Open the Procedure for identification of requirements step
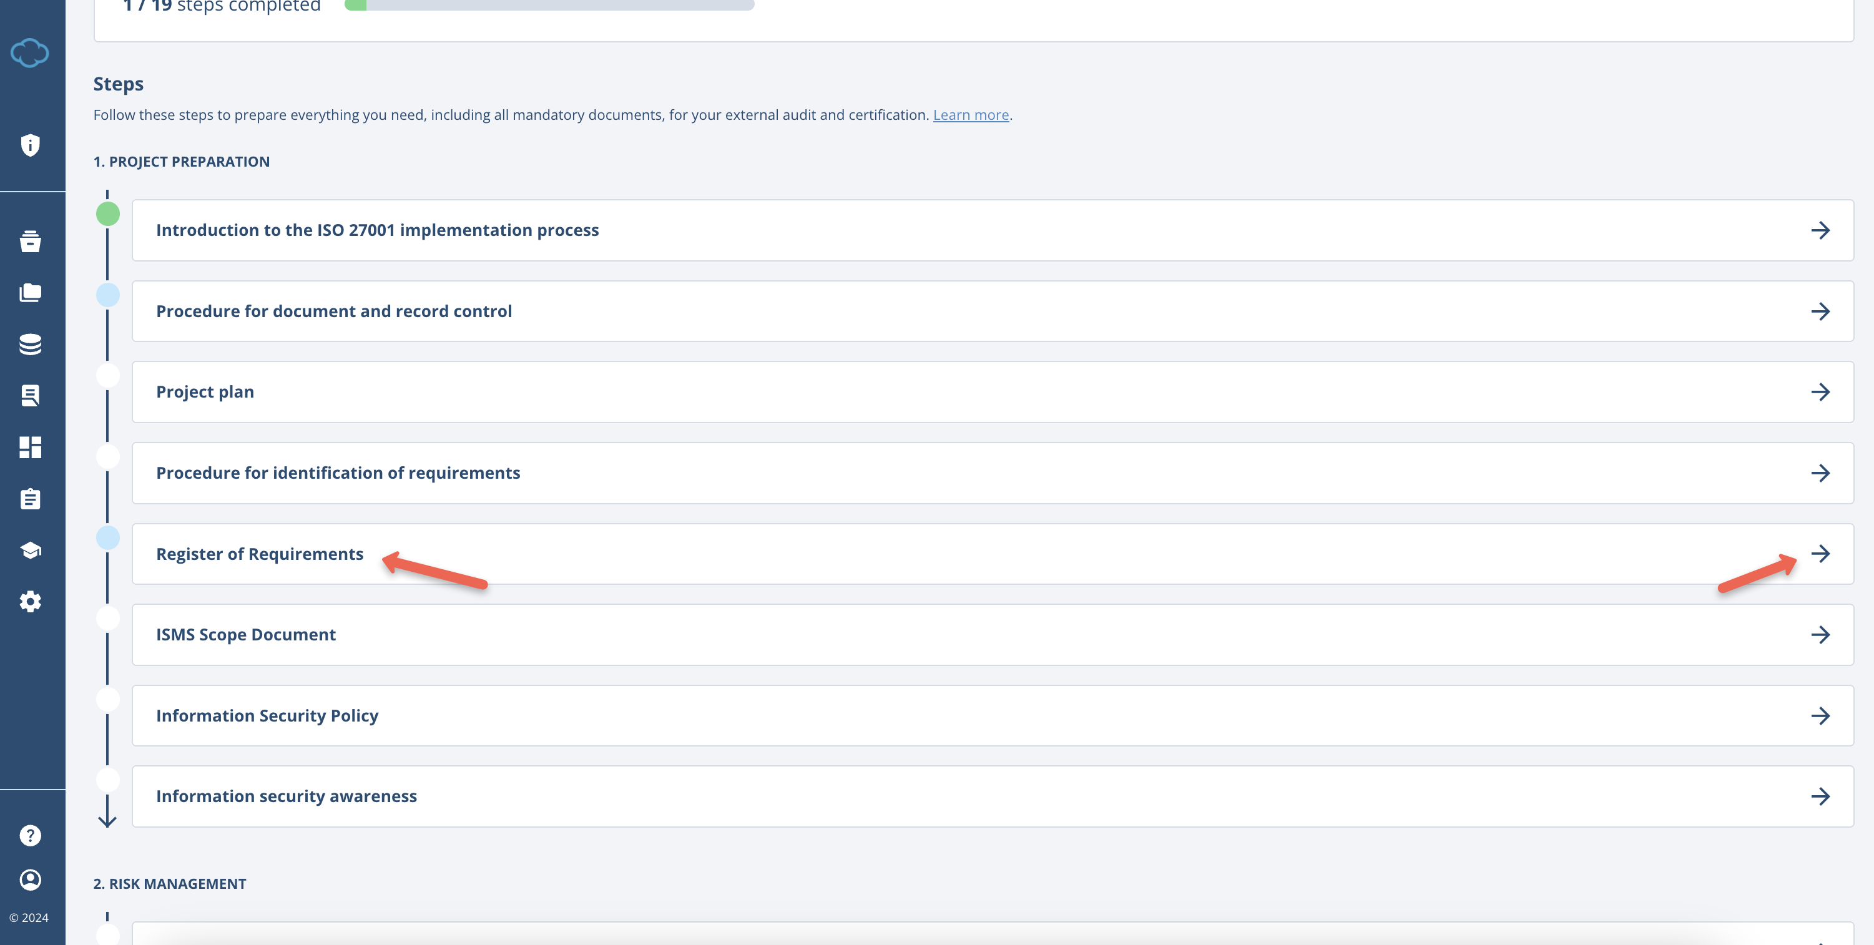This screenshot has width=1874, height=945. pyautogui.click(x=338, y=473)
